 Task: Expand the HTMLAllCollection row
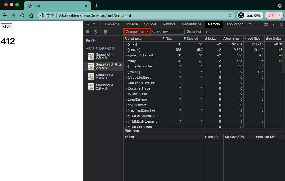coord(126,116)
